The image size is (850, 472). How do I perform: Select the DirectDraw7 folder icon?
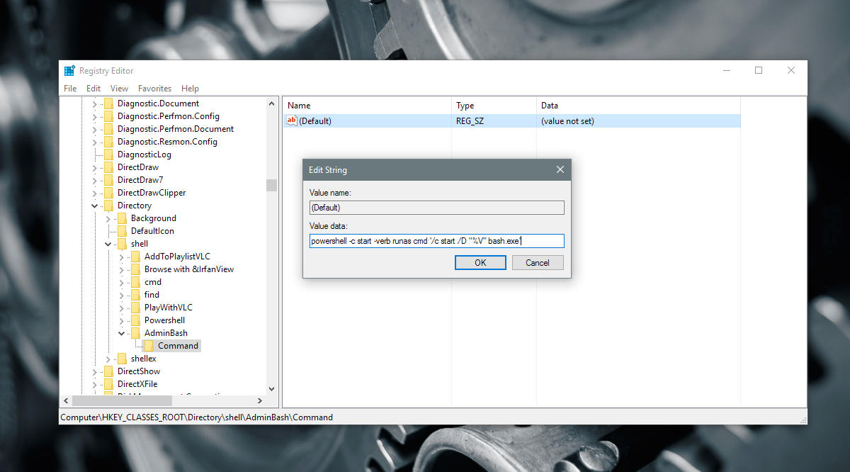coord(108,180)
